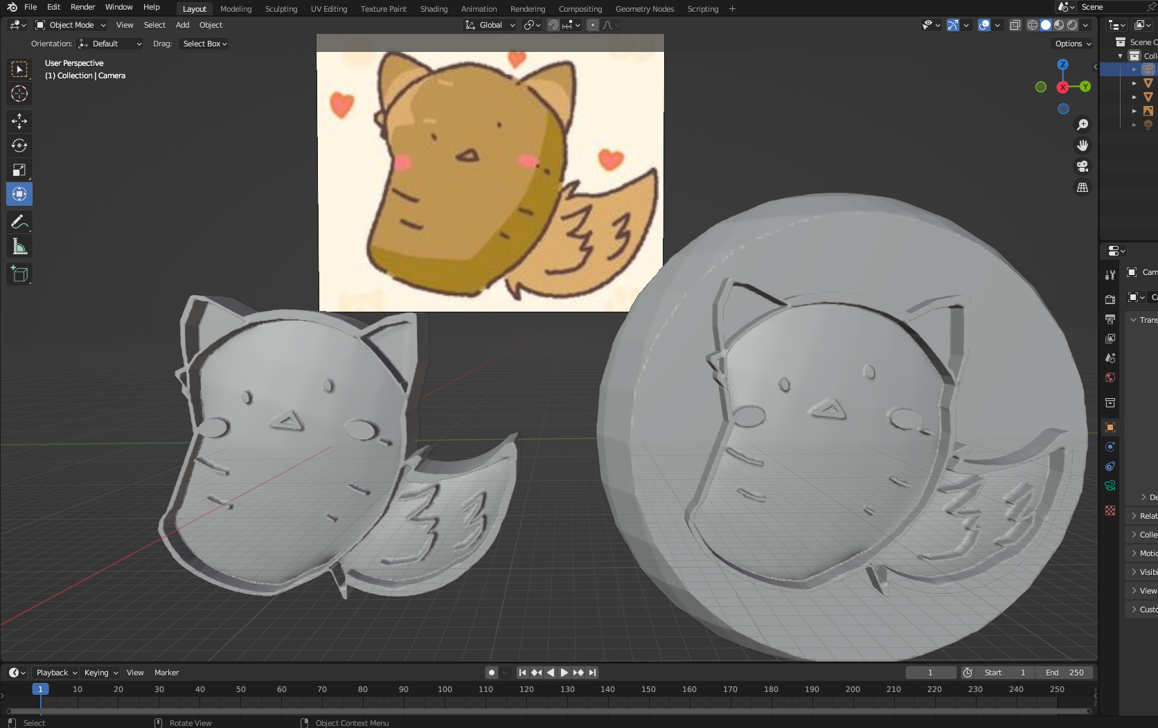Viewport: 1158px width, 728px height.
Task: Activate the Annotate pencil tool
Action: coord(19,222)
